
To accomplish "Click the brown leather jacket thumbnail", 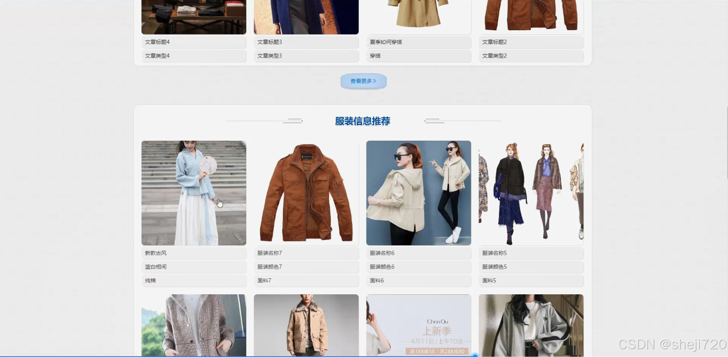I will point(306,193).
